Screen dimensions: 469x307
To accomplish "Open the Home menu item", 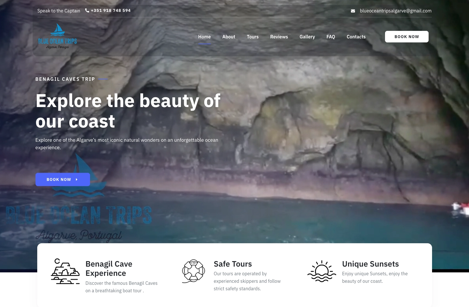I will pos(204,37).
